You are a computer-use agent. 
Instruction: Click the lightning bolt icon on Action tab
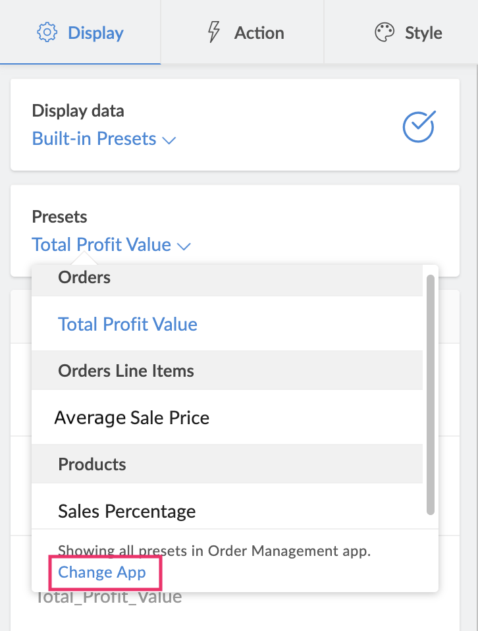(x=213, y=32)
